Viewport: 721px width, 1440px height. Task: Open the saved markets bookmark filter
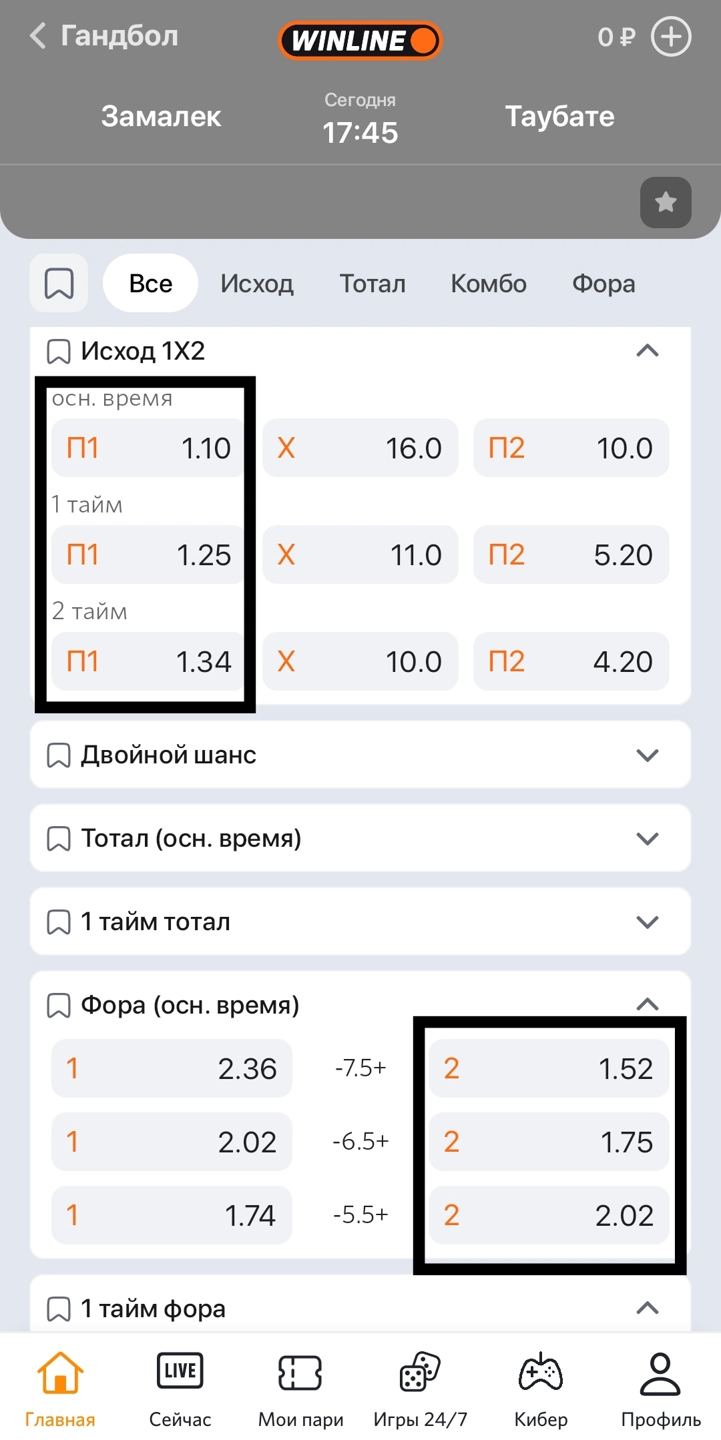pos(59,283)
